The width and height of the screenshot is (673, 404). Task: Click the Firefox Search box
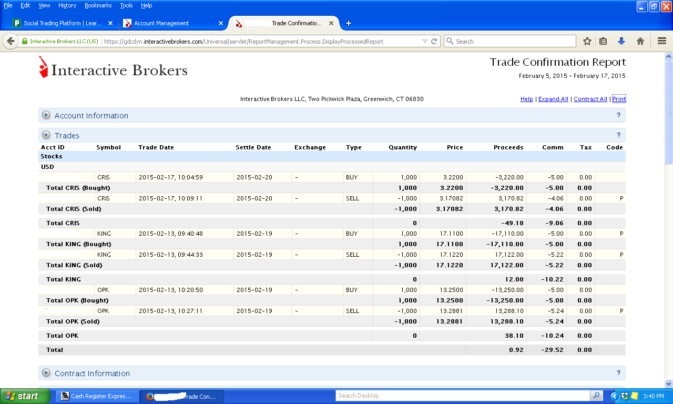point(510,41)
